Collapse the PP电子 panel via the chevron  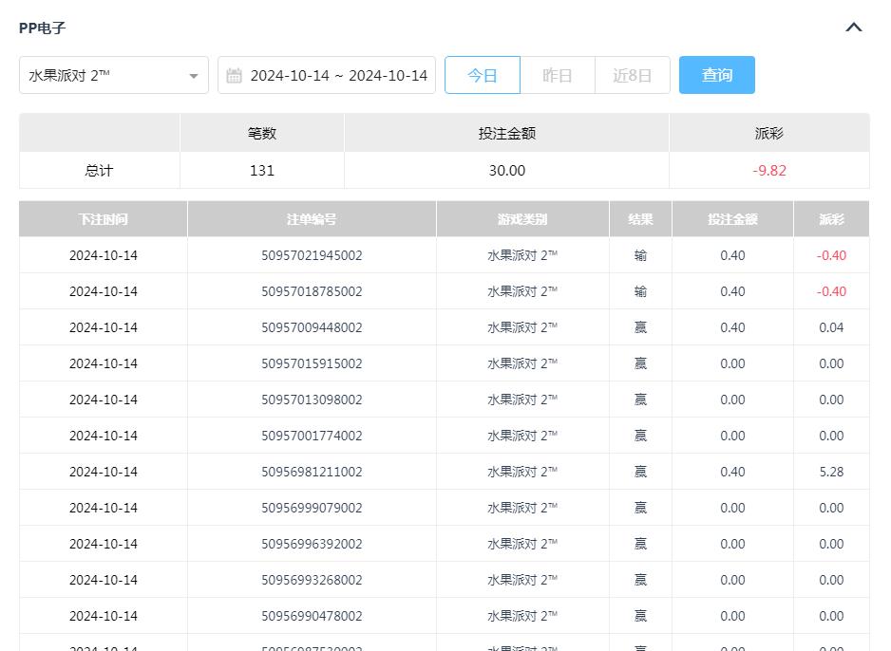pos(852,28)
